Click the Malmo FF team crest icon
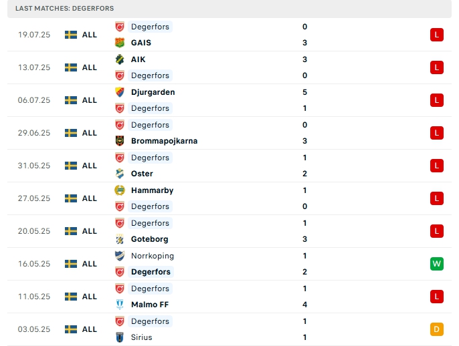The image size is (459, 346). (120, 305)
